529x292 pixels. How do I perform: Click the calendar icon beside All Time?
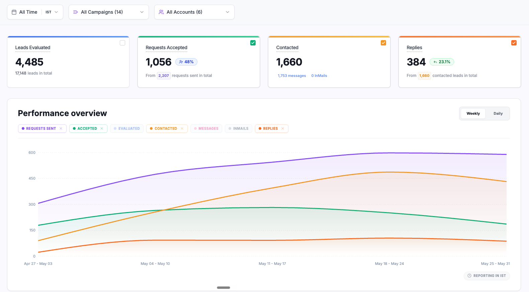14,12
